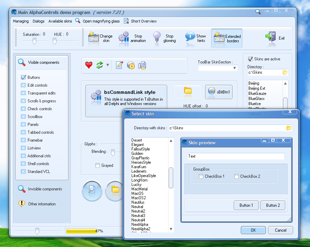Open the Available skins menu
The height and width of the screenshot is (247, 310).
(x=60, y=21)
